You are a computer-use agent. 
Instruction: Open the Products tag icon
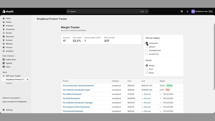tap(3, 26)
